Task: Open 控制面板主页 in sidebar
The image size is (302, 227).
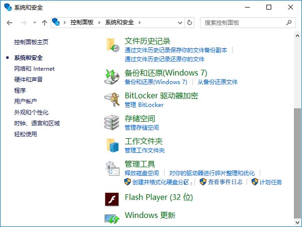Action: [x=31, y=42]
